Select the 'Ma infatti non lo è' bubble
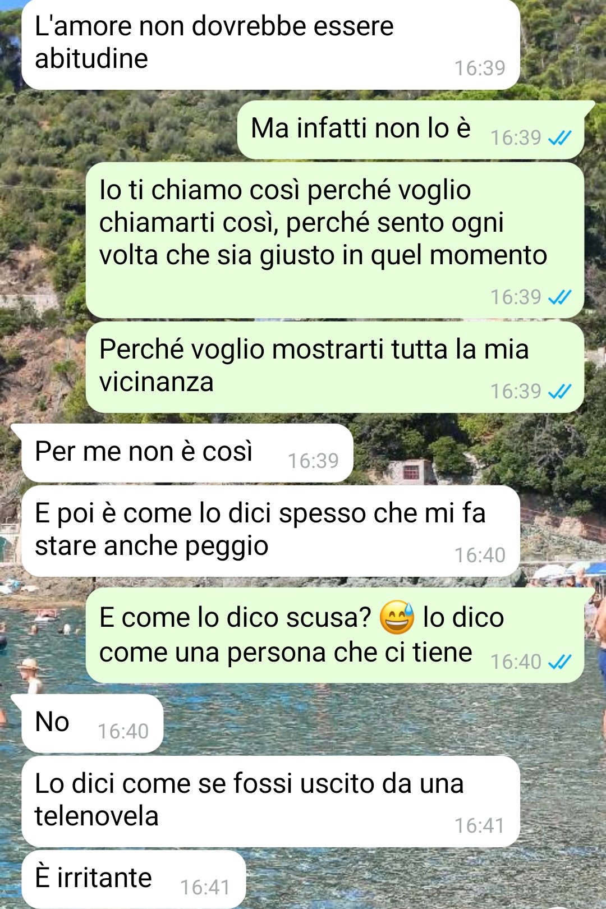The image size is (606, 909). (411, 130)
